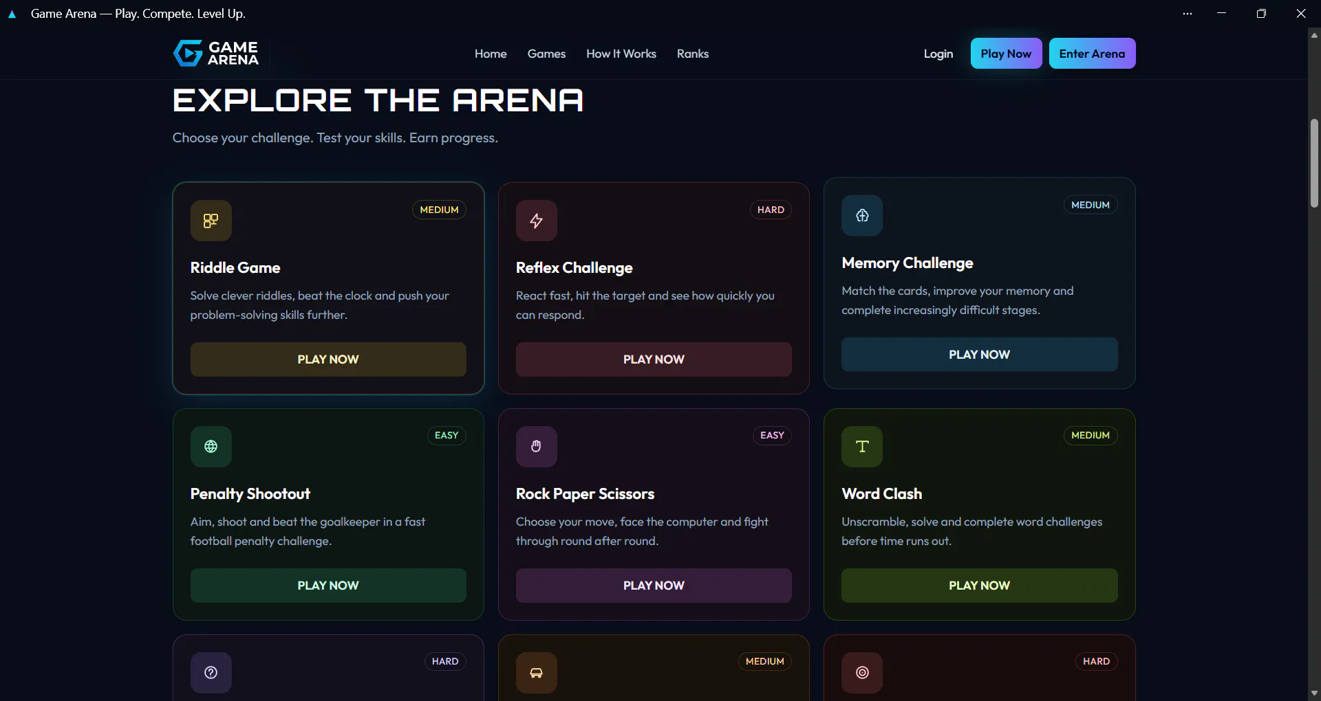Image resolution: width=1321 pixels, height=701 pixels.
Task: Click the Riddle Game title
Action: pyautogui.click(x=235, y=268)
